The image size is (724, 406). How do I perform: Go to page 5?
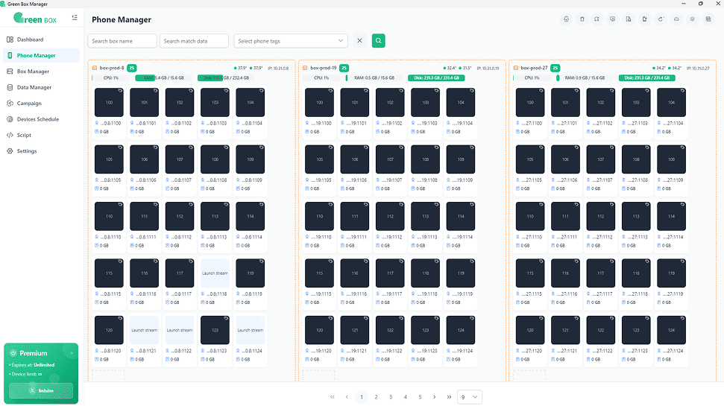420,397
